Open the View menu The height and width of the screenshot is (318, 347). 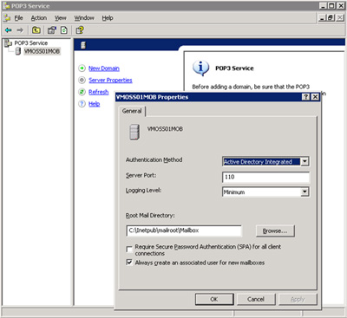[61, 18]
